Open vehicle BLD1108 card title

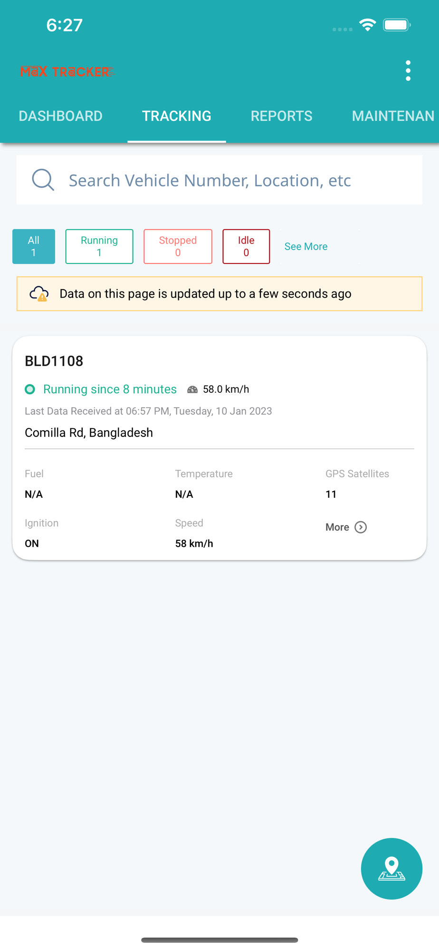click(54, 361)
